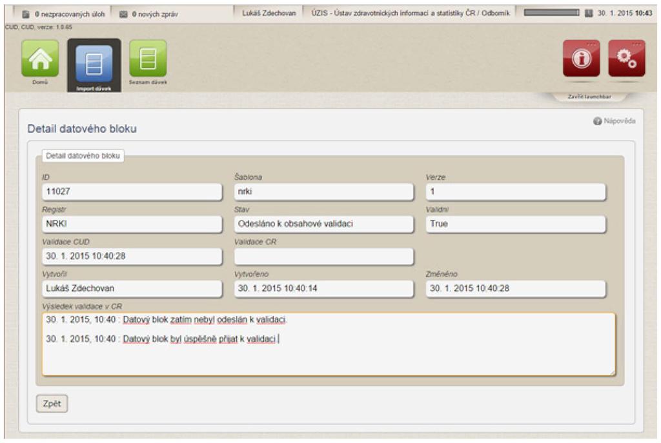
Task: Click the progress bar in top bar
Action: [551, 13]
